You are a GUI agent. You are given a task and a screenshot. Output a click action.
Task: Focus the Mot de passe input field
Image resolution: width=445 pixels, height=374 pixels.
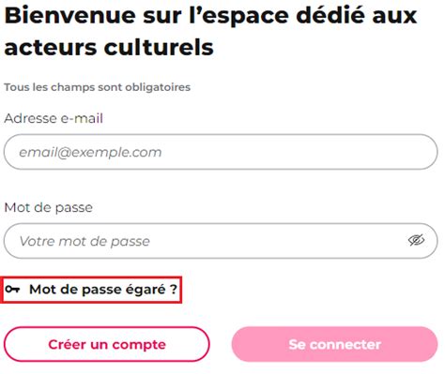(221, 241)
